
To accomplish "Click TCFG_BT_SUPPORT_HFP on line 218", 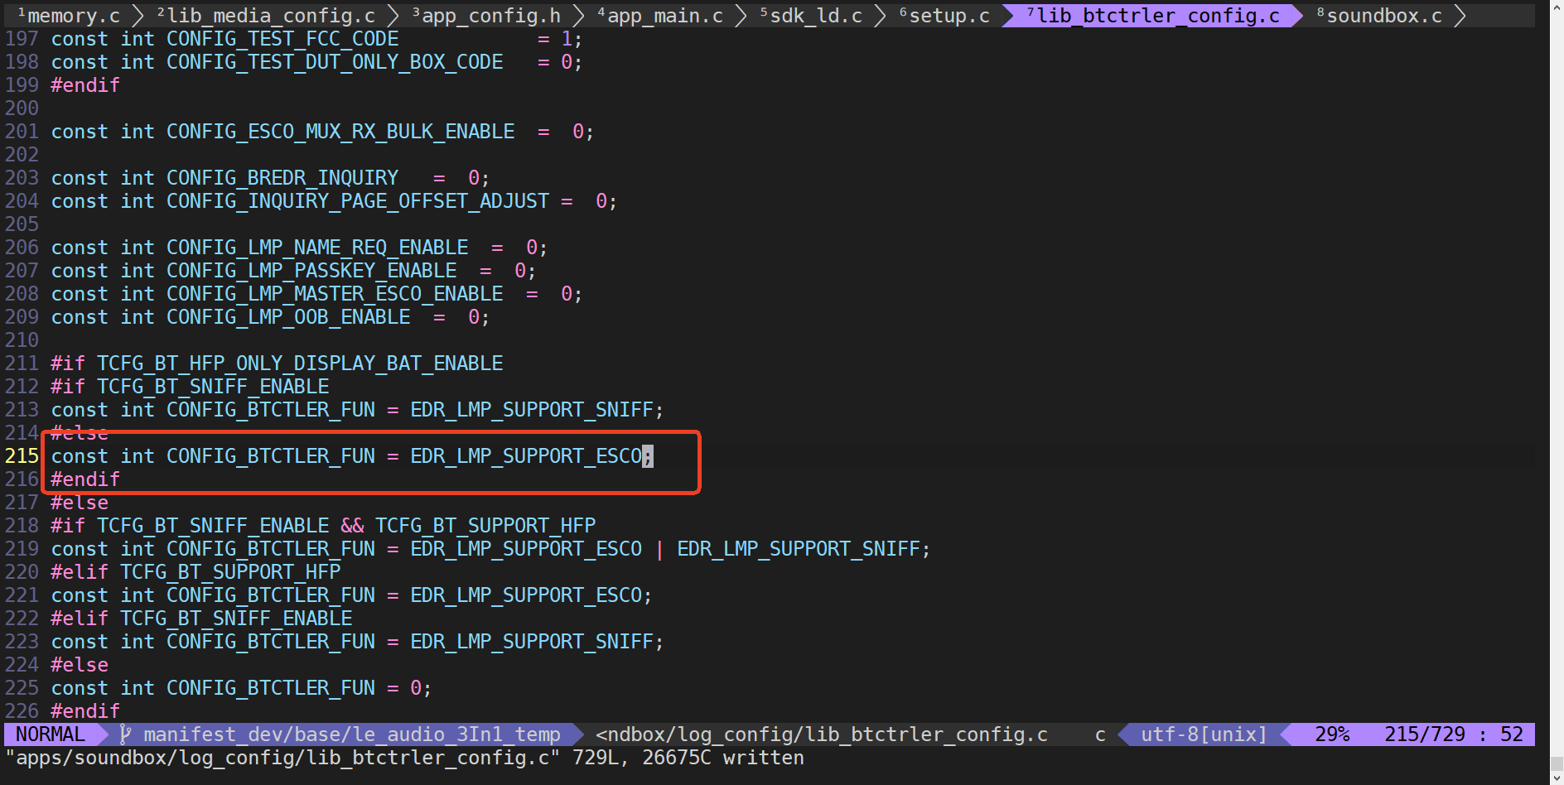I will 485,526.
